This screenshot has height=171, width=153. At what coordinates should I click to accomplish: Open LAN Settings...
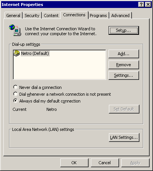[124, 137]
